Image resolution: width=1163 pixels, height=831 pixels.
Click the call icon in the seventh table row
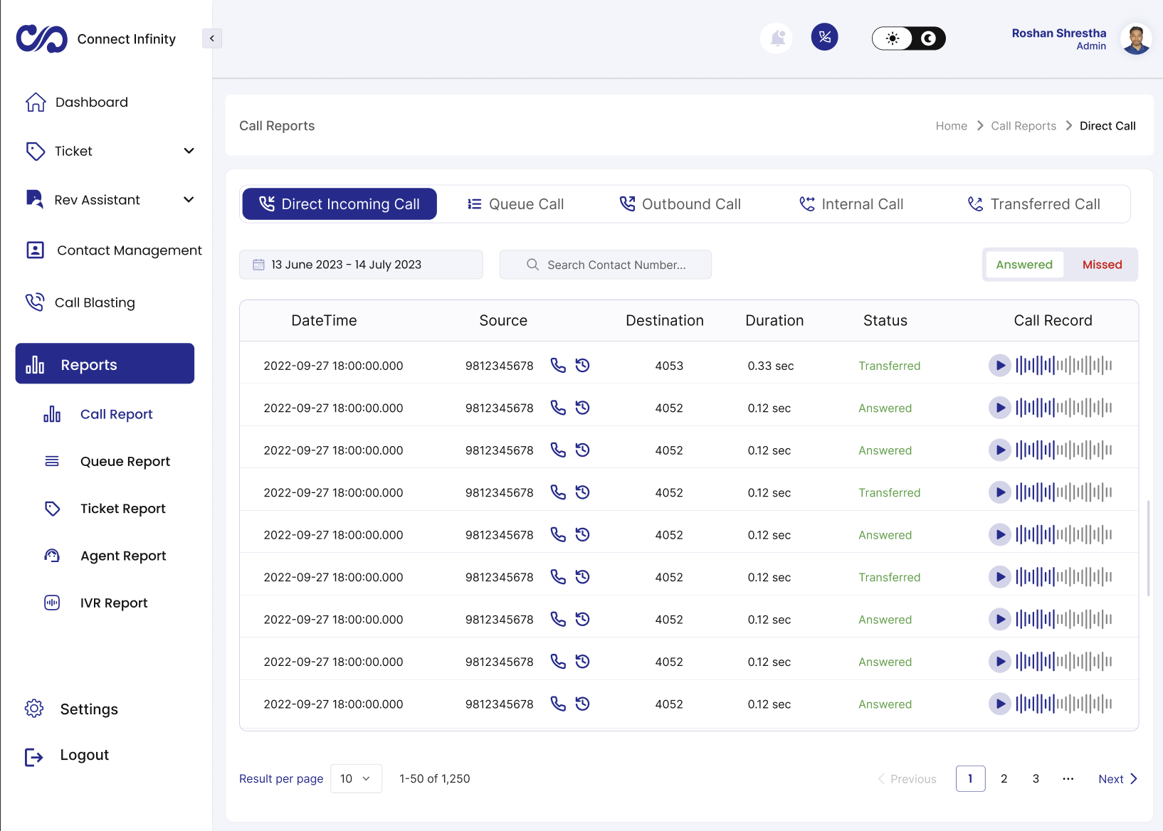[559, 620]
